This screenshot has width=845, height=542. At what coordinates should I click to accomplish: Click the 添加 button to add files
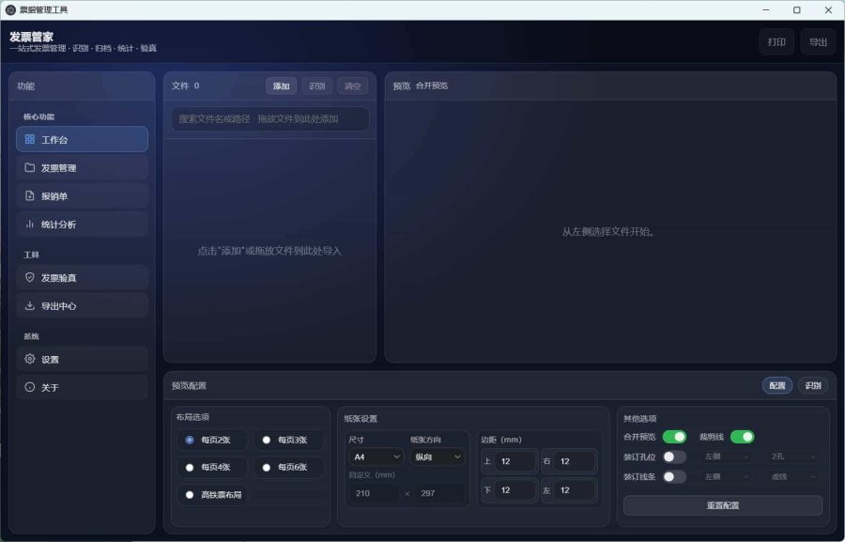pos(280,85)
